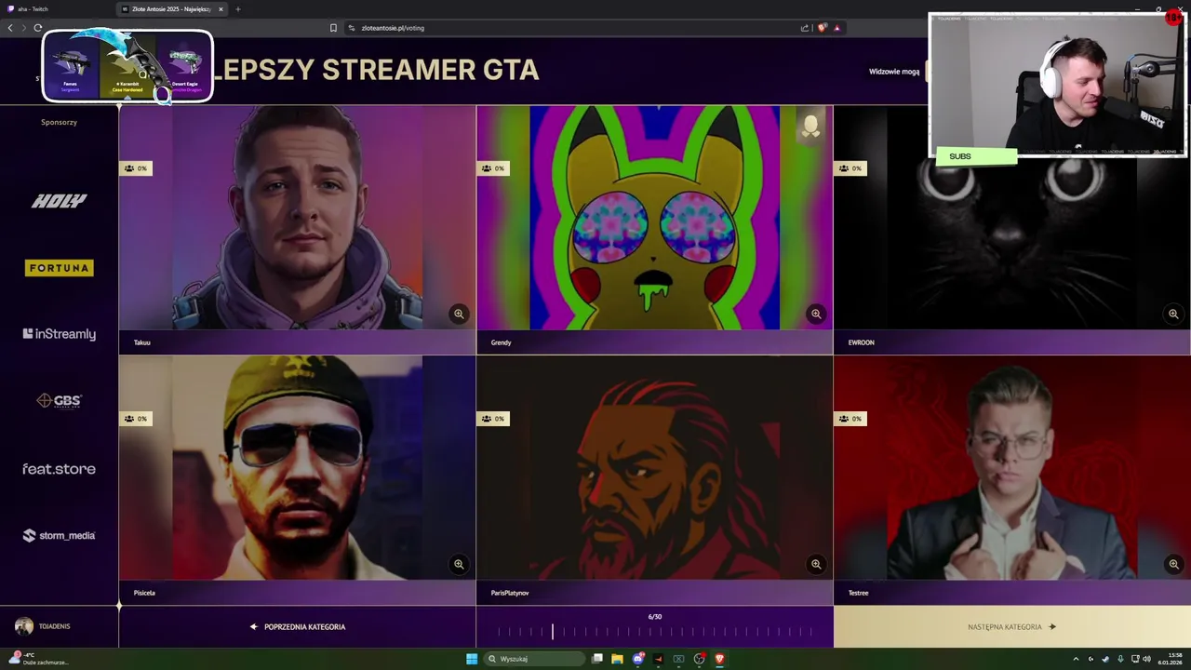Open Brave Shields lion icon
This screenshot has width=1191, height=670.
tap(822, 28)
